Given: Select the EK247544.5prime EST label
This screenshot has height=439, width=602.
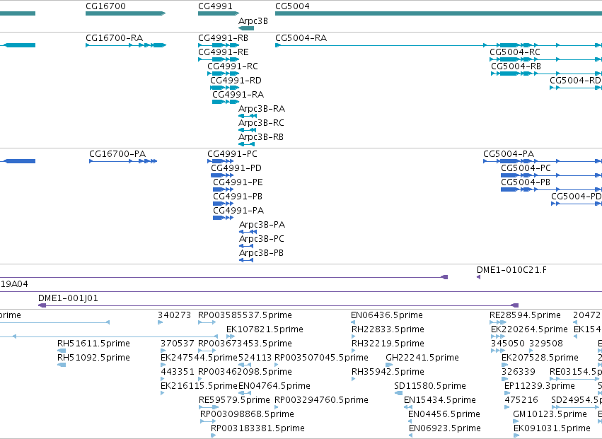Looking at the screenshot, I should coord(199,358).
